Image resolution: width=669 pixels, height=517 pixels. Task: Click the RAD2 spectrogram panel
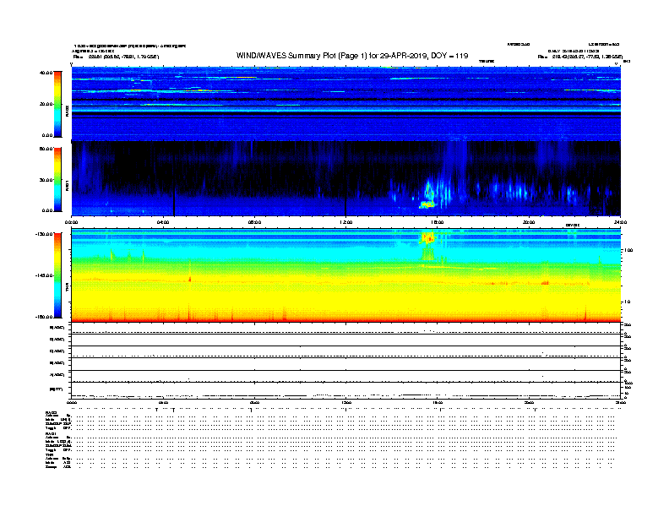(x=346, y=104)
